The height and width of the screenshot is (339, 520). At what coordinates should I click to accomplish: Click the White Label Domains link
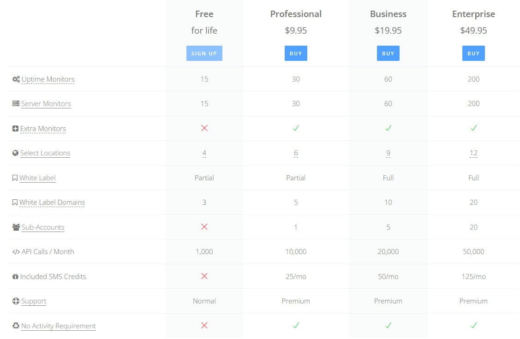pos(53,202)
